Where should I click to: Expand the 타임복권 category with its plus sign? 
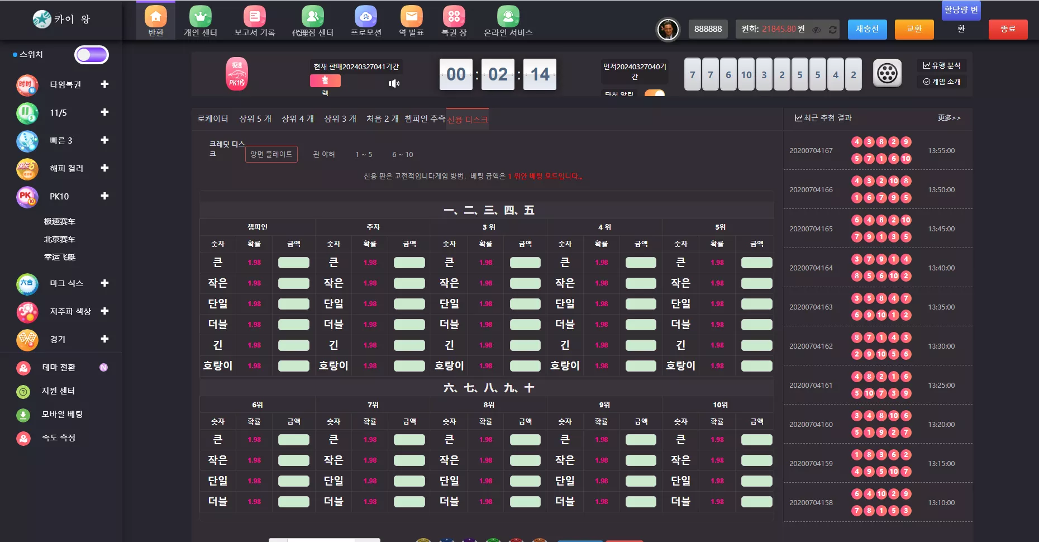pyautogui.click(x=104, y=84)
